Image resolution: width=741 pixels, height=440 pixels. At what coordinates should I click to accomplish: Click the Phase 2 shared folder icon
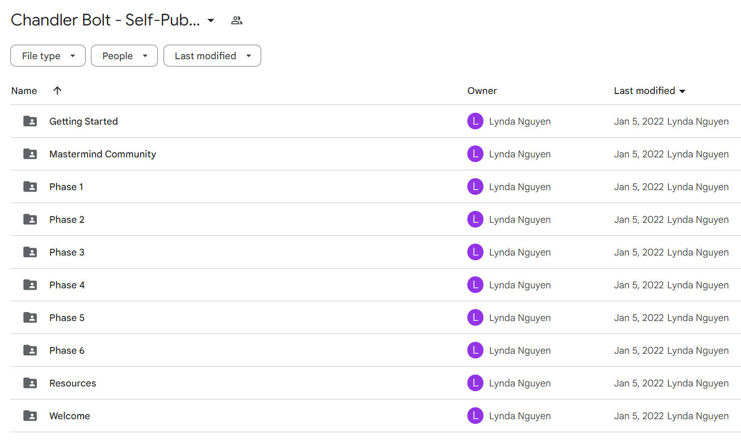(30, 219)
